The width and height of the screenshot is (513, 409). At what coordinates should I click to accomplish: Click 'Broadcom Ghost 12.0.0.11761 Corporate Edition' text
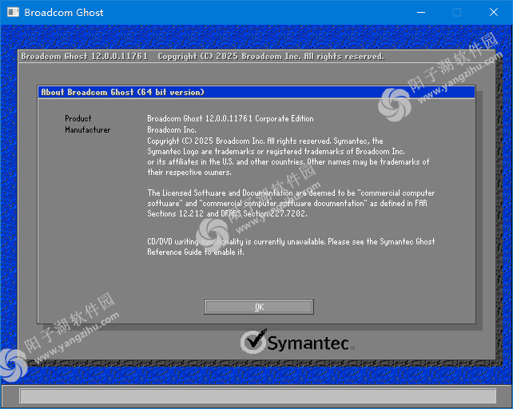pyautogui.click(x=230, y=118)
